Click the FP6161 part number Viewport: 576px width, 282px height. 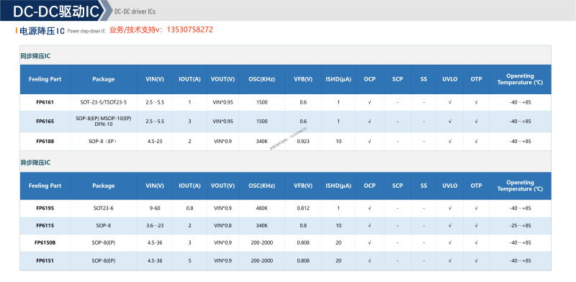pyautogui.click(x=45, y=102)
